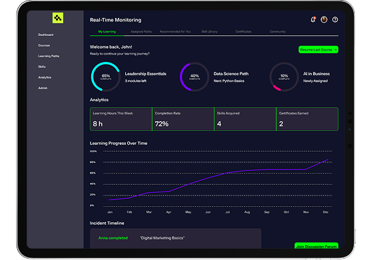Open the Data Science Path course title

click(x=231, y=74)
